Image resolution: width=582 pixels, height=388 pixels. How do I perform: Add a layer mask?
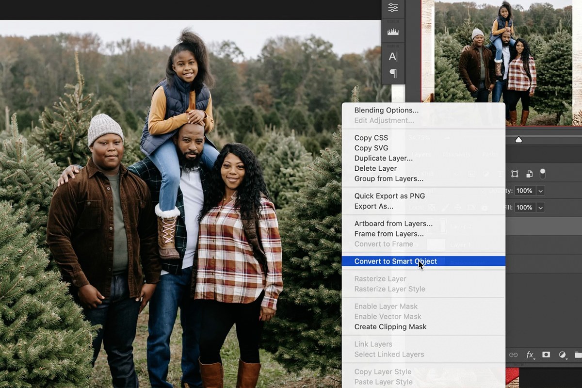tap(546, 355)
